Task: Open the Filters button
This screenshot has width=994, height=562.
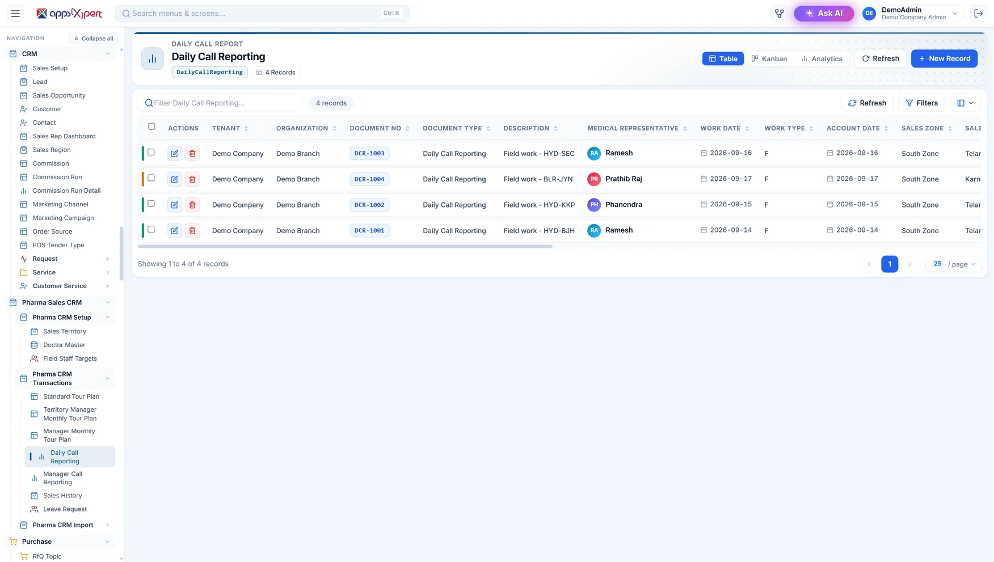Action: [921, 103]
